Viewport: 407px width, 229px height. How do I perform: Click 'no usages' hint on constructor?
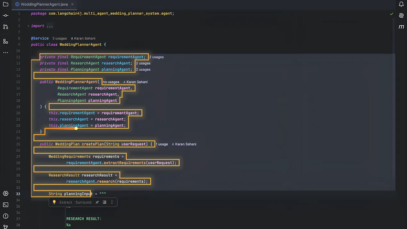(111, 82)
